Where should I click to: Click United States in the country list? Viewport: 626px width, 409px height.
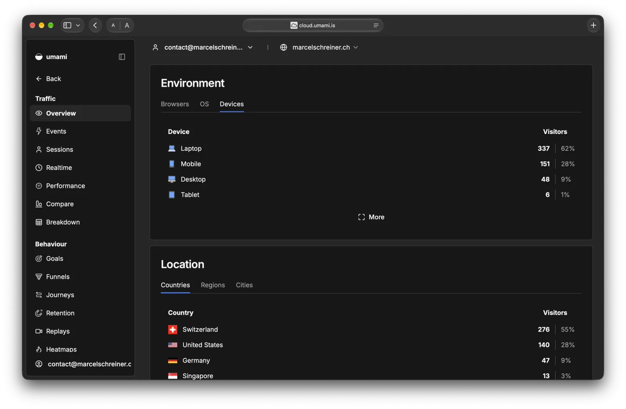[x=203, y=345]
